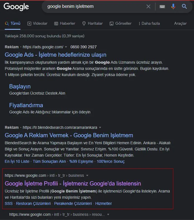Open the Perakende Çözümleri sitelink
194x220 pixels.
(x=73, y=203)
